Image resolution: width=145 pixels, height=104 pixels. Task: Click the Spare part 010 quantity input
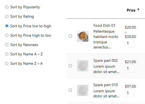point(130,93)
